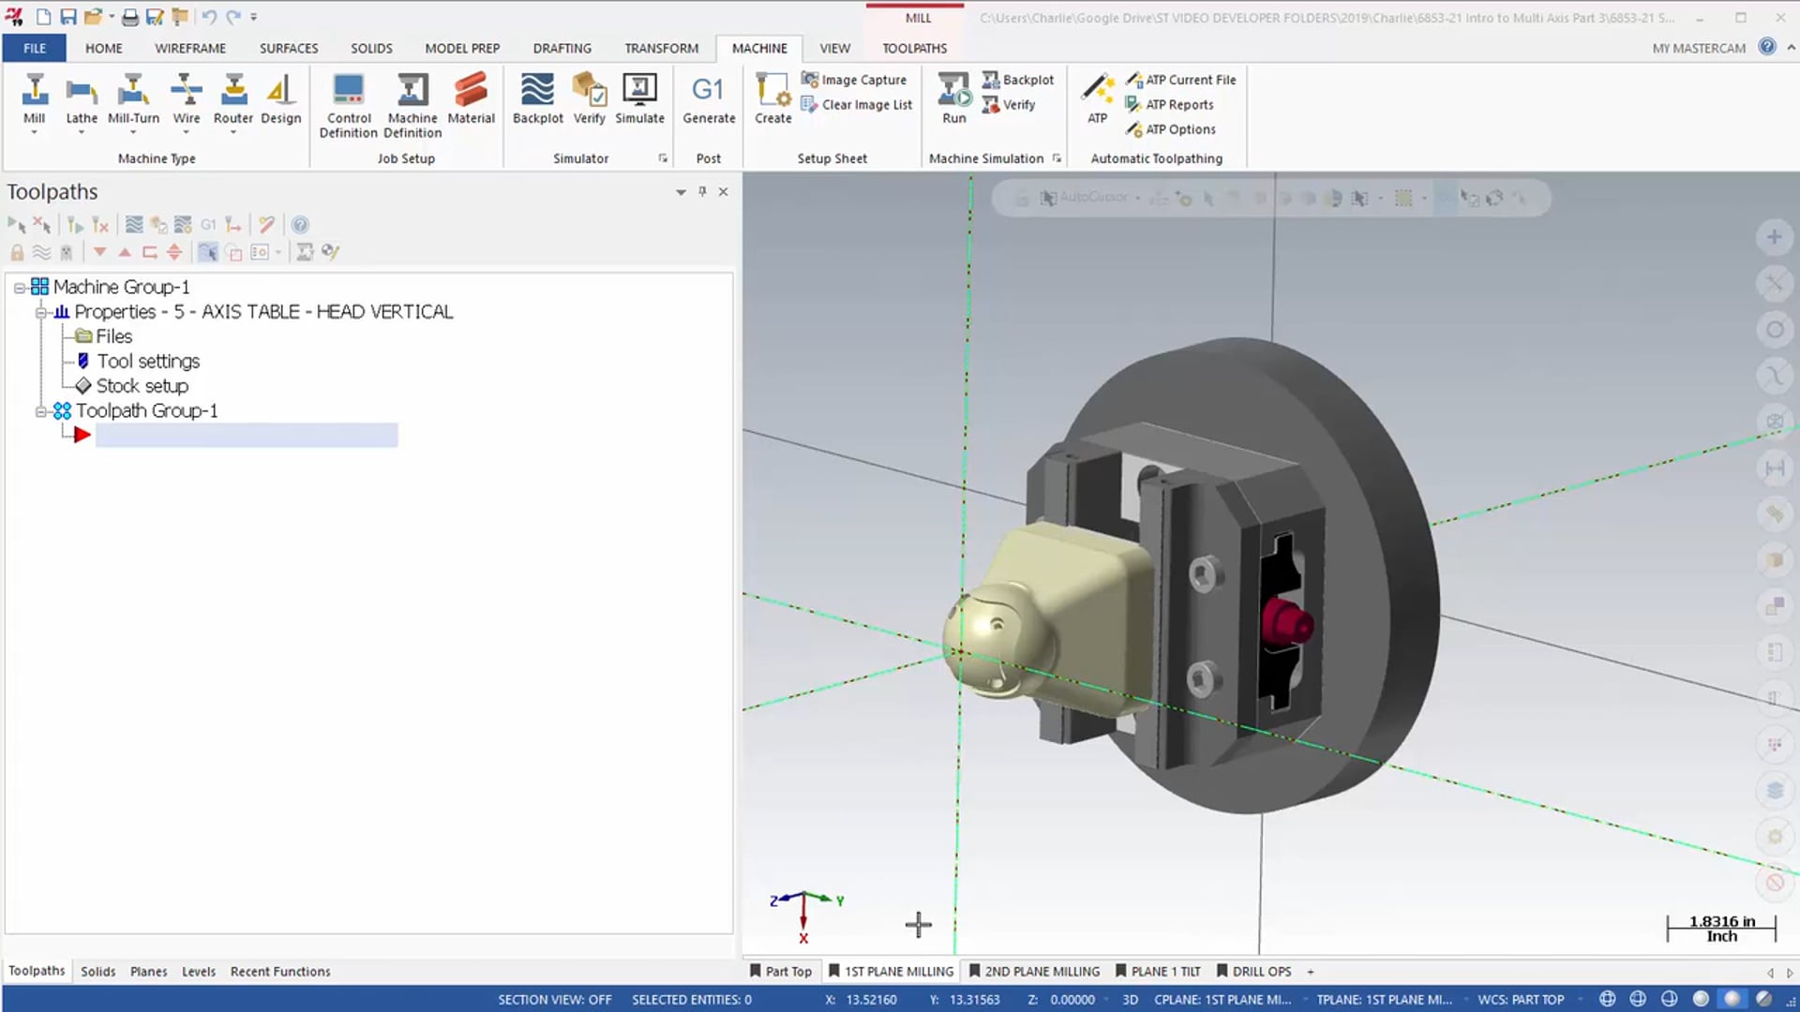Toggle visibility of Stock setup item

[x=84, y=385]
